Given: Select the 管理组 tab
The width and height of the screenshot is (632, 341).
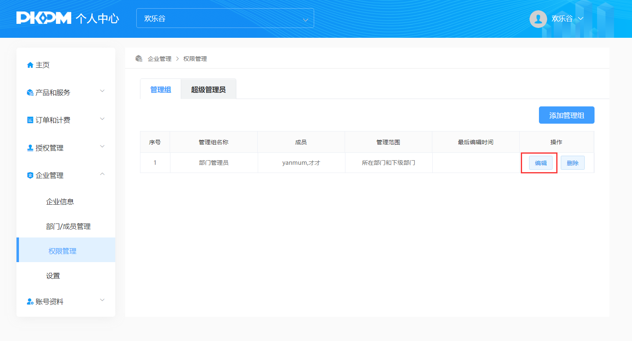Looking at the screenshot, I should pyautogui.click(x=161, y=90).
